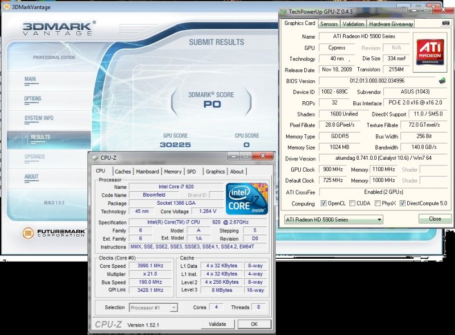The image size is (455, 335).
Task: Toggle the CUDA checkbox in GPU-Z
Action: [x=352, y=203]
